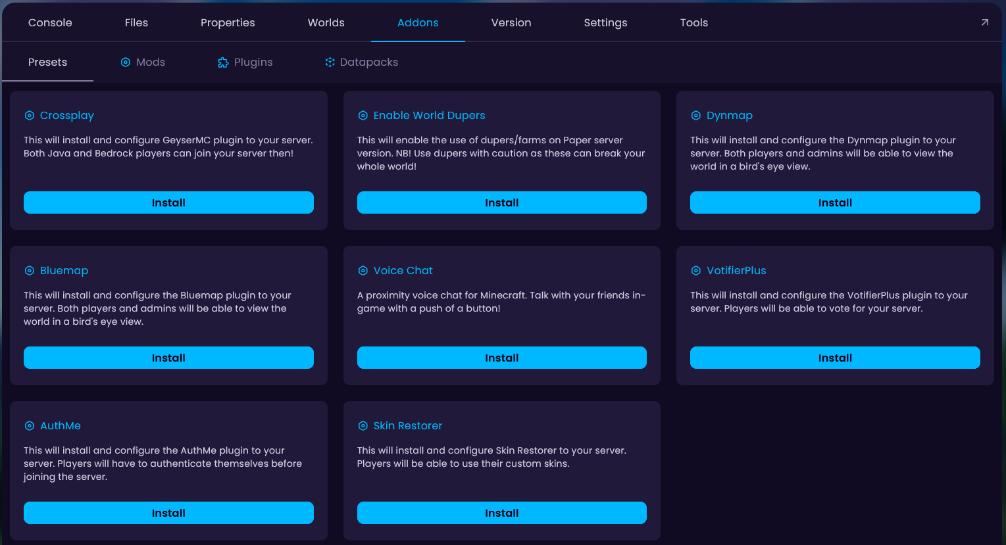
Task: Open the Console tab
Action: click(50, 22)
